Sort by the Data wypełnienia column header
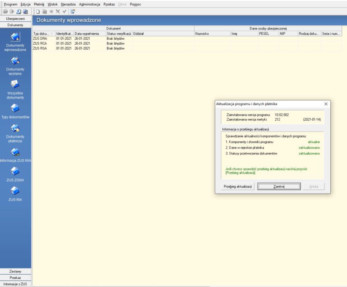347x287 pixels. click(x=89, y=34)
